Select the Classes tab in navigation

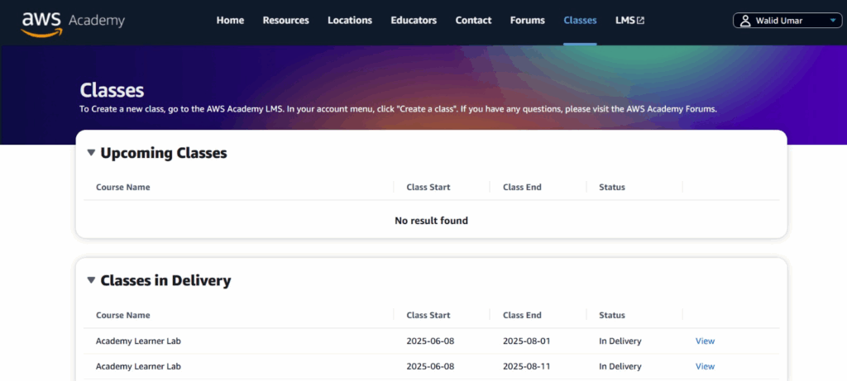(x=580, y=21)
